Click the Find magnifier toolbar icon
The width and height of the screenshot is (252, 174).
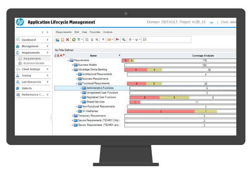coord(97,39)
